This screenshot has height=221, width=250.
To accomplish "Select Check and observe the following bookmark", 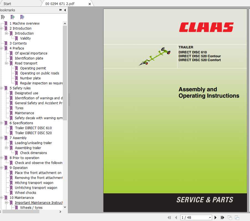I will 39,163.
